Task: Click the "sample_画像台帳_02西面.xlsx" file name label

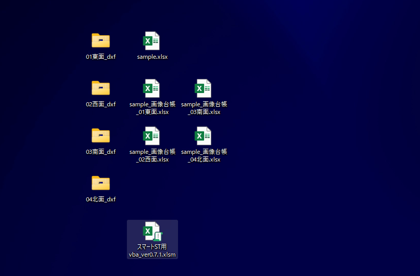Action: click(152, 155)
